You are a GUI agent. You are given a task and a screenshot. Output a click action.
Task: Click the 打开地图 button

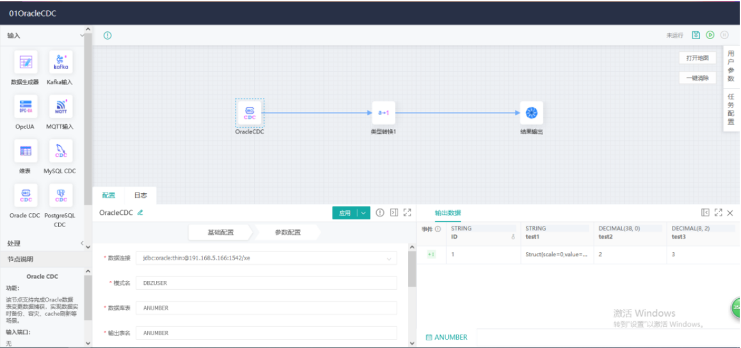[697, 58]
